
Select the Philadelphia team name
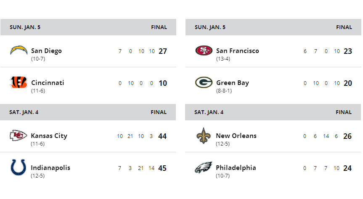click(236, 168)
